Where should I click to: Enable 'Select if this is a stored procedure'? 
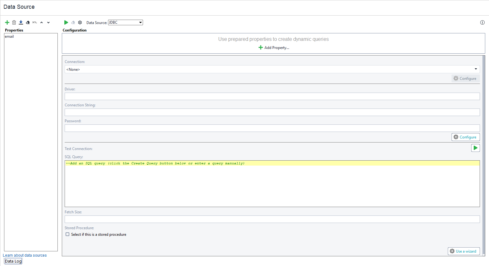pos(67,234)
